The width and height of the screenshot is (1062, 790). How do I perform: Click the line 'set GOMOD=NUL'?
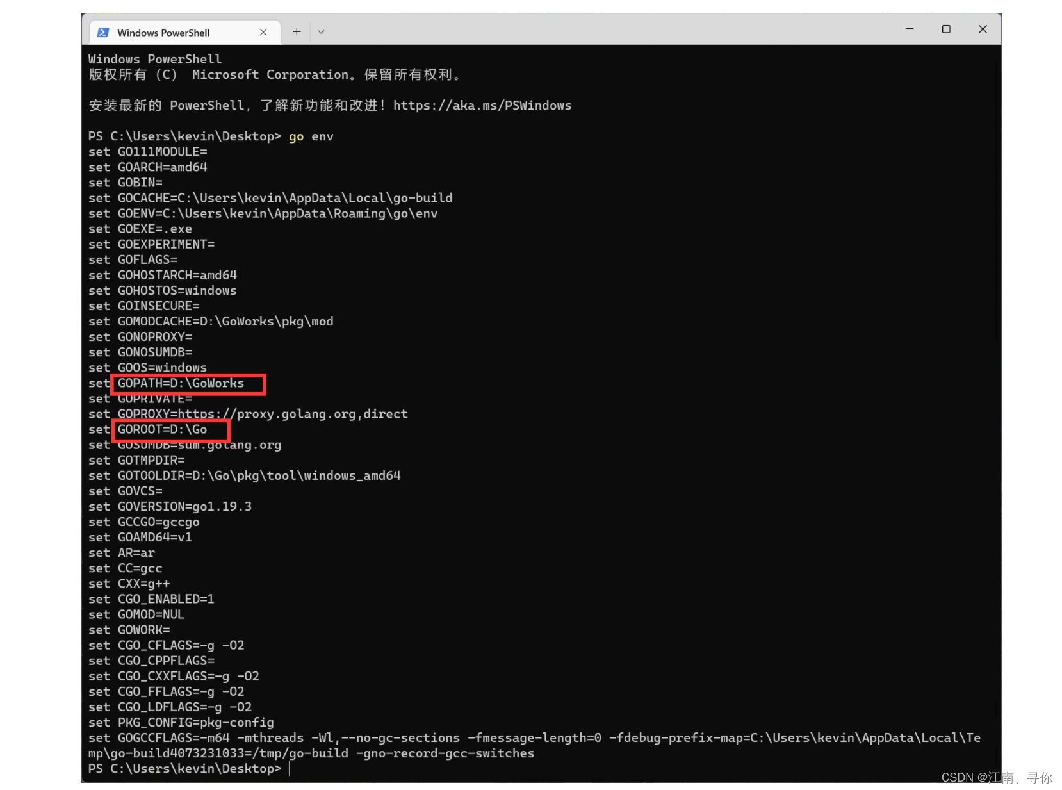(136, 614)
